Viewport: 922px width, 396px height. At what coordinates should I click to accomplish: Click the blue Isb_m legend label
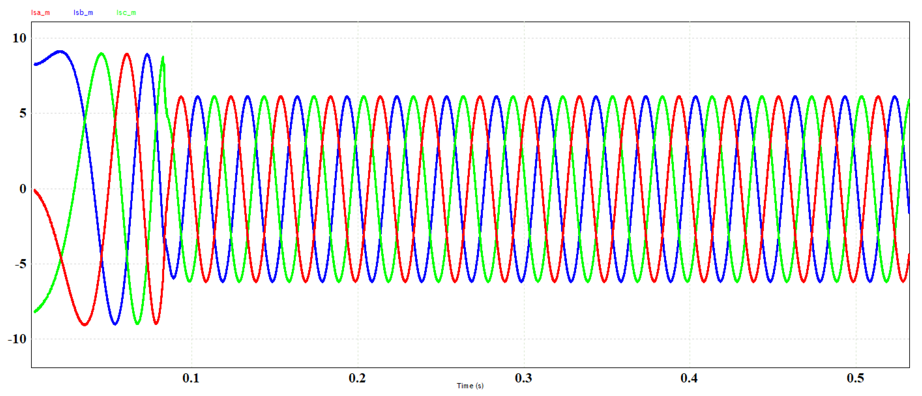click(x=83, y=13)
